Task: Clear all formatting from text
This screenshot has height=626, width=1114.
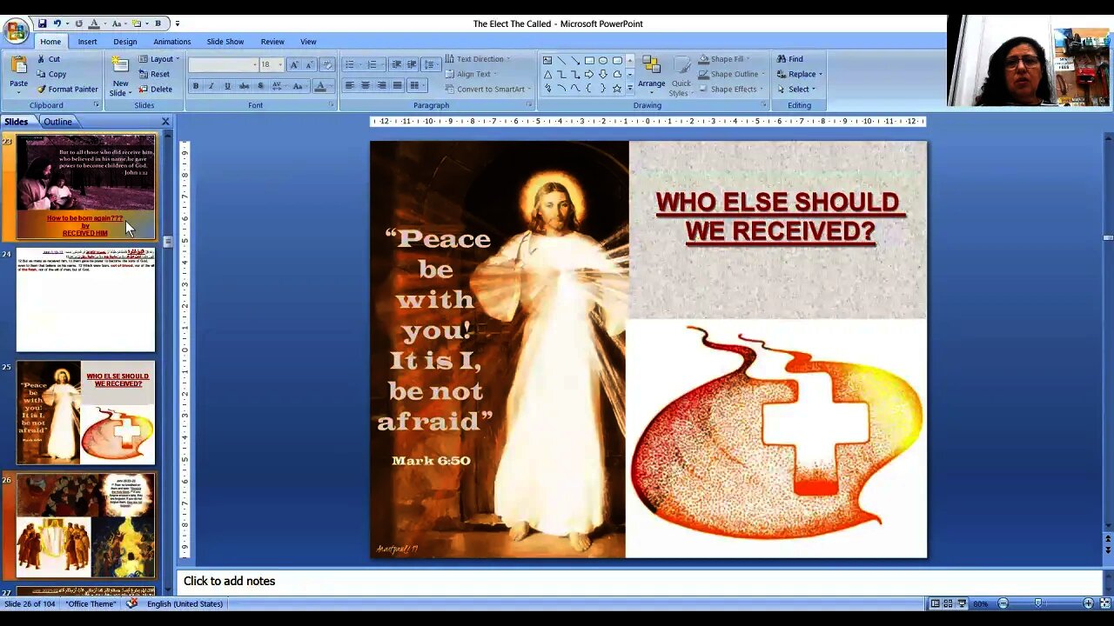Action: coord(327,64)
